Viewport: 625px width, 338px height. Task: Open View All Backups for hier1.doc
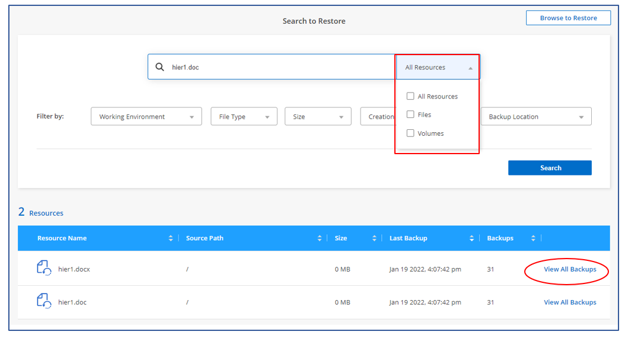coord(570,302)
